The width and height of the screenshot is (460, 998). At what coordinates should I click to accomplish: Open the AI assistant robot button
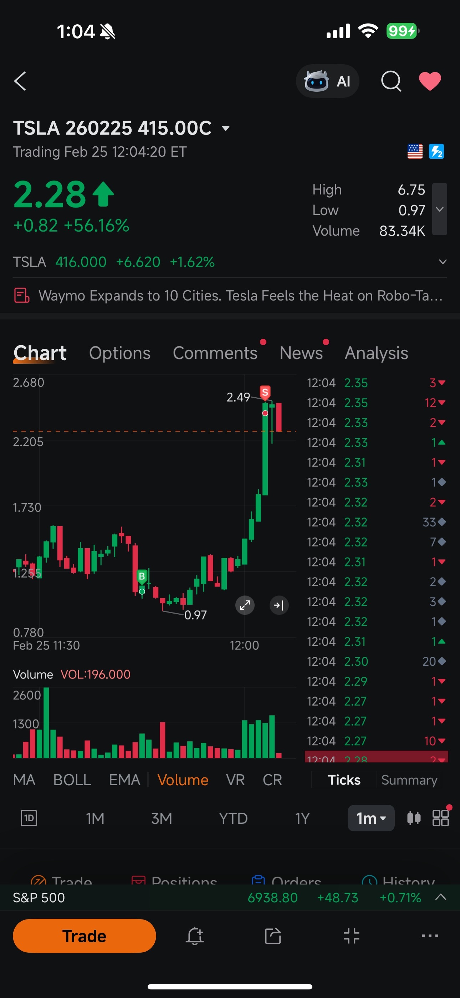point(328,81)
